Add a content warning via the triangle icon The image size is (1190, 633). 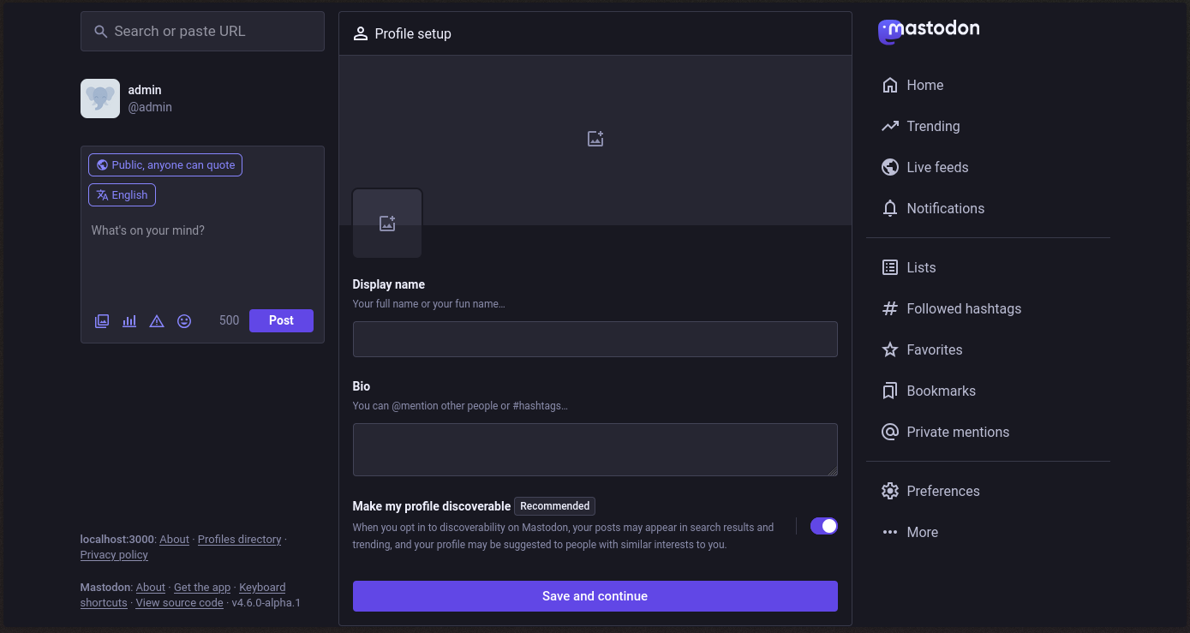(x=156, y=320)
